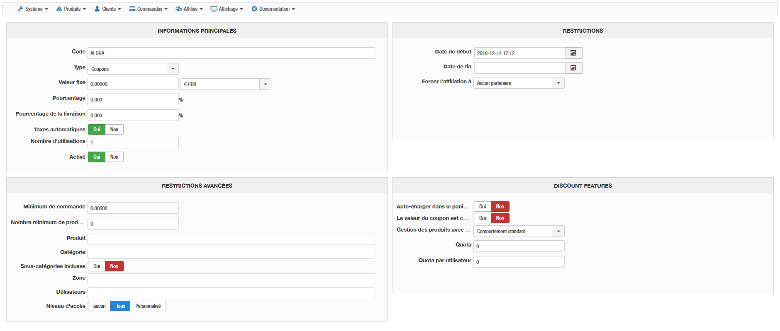Expand the EUR currency dropdown
This screenshot has width=780, height=331.
click(x=265, y=84)
